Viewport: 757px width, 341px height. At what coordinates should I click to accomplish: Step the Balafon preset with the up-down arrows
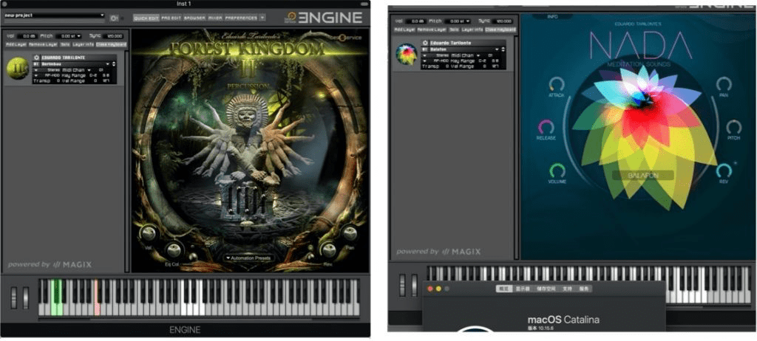[x=503, y=49]
